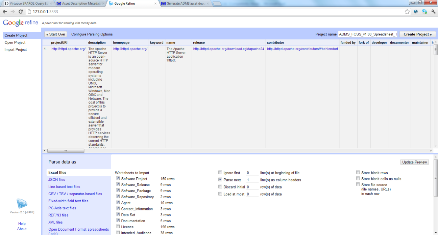Select Line-based text files parser
This screenshot has width=438, height=235.
[x=64, y=187]
